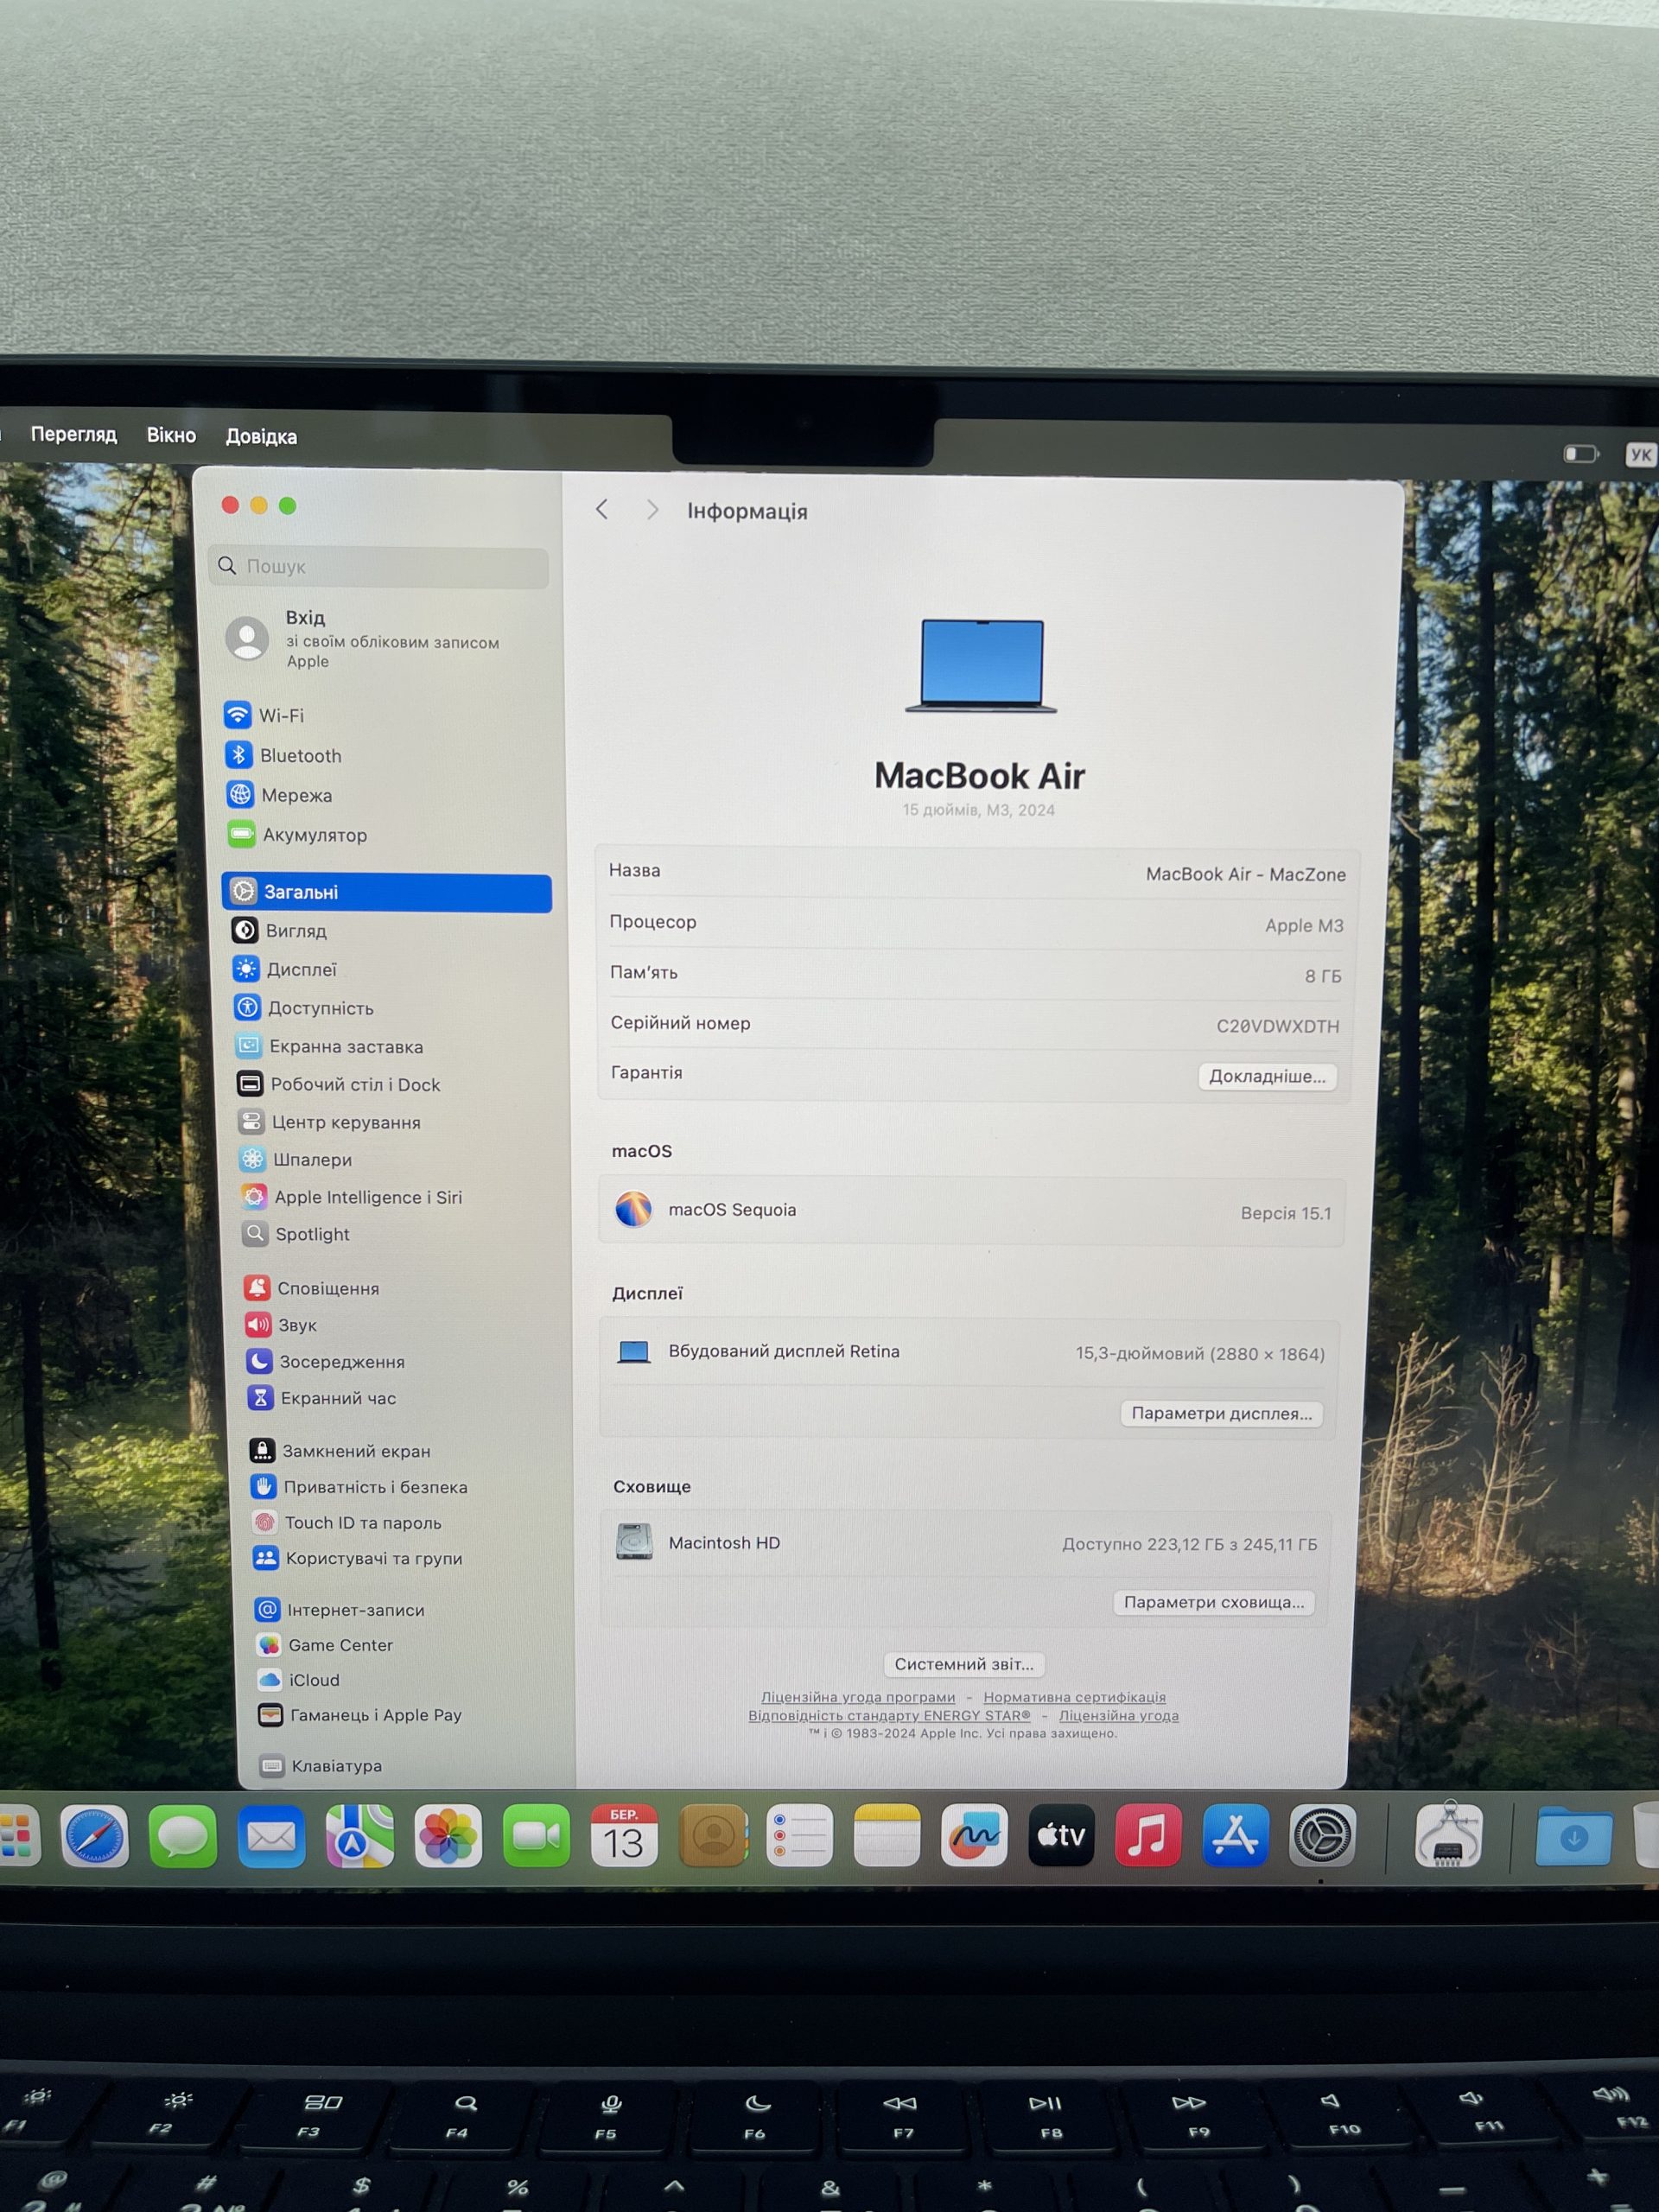Image resolution: width=1659 pixels, height=2212 pixels.
Task: Open Шпалери settings
Action: (x=296, y=1159)
